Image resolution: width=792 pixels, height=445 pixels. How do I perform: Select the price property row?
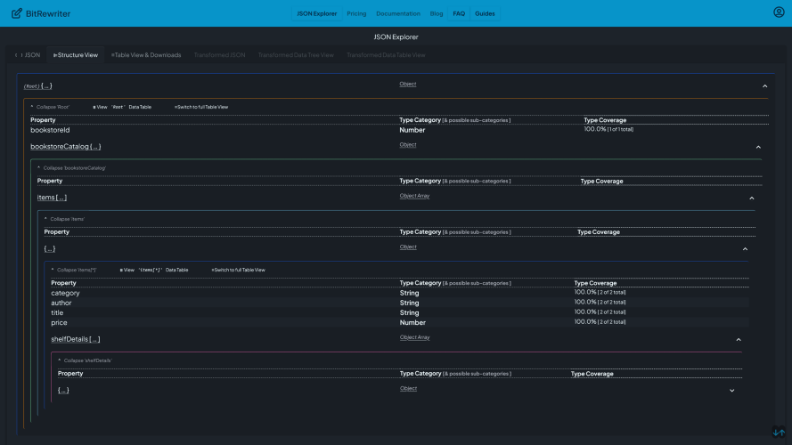point(399,322)
